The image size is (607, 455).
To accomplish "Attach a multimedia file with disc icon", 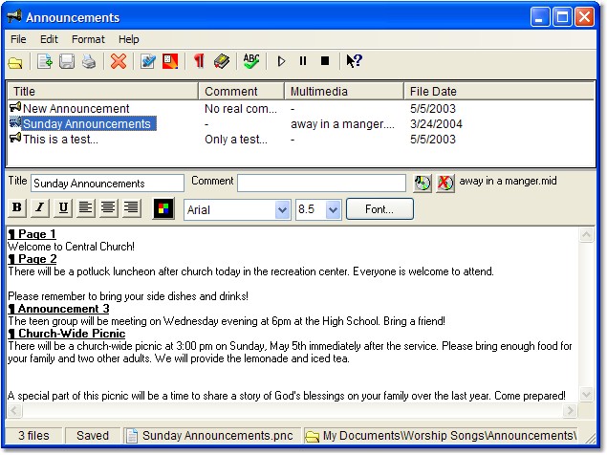I will point(423,183).
